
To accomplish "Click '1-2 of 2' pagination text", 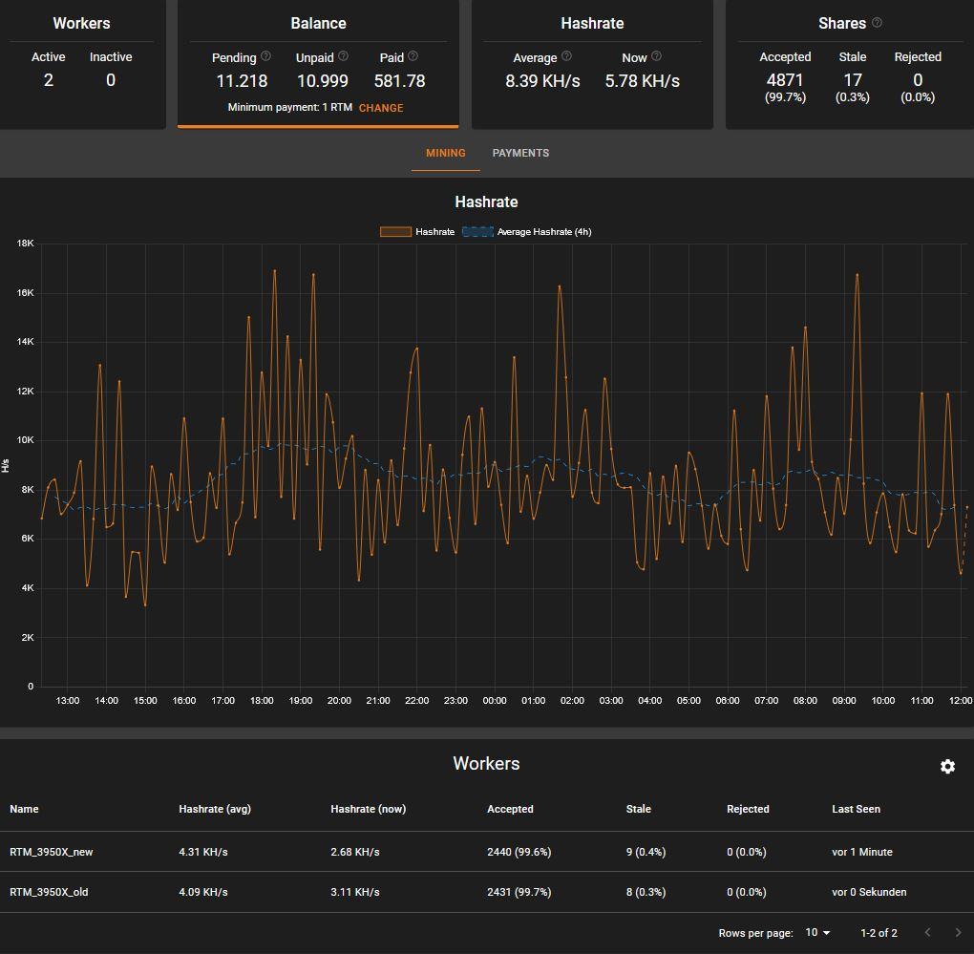I will coord(879,932).
